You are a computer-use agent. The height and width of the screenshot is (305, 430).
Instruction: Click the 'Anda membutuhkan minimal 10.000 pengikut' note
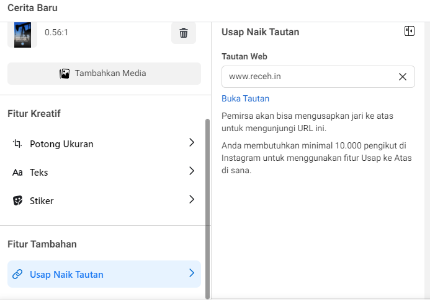[x=316, y=158]
